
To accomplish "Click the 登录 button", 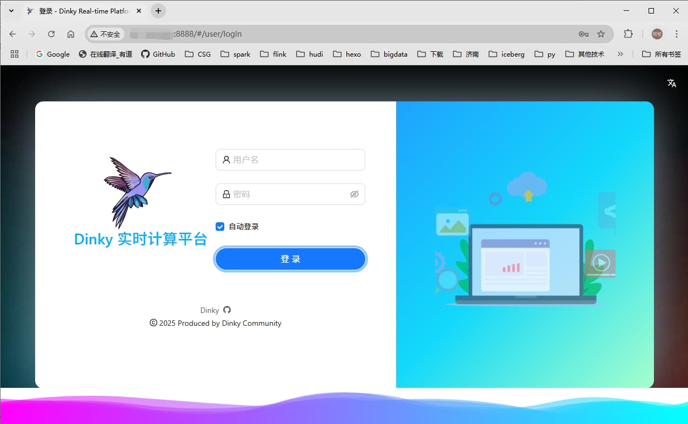I will tap(291, 259).
